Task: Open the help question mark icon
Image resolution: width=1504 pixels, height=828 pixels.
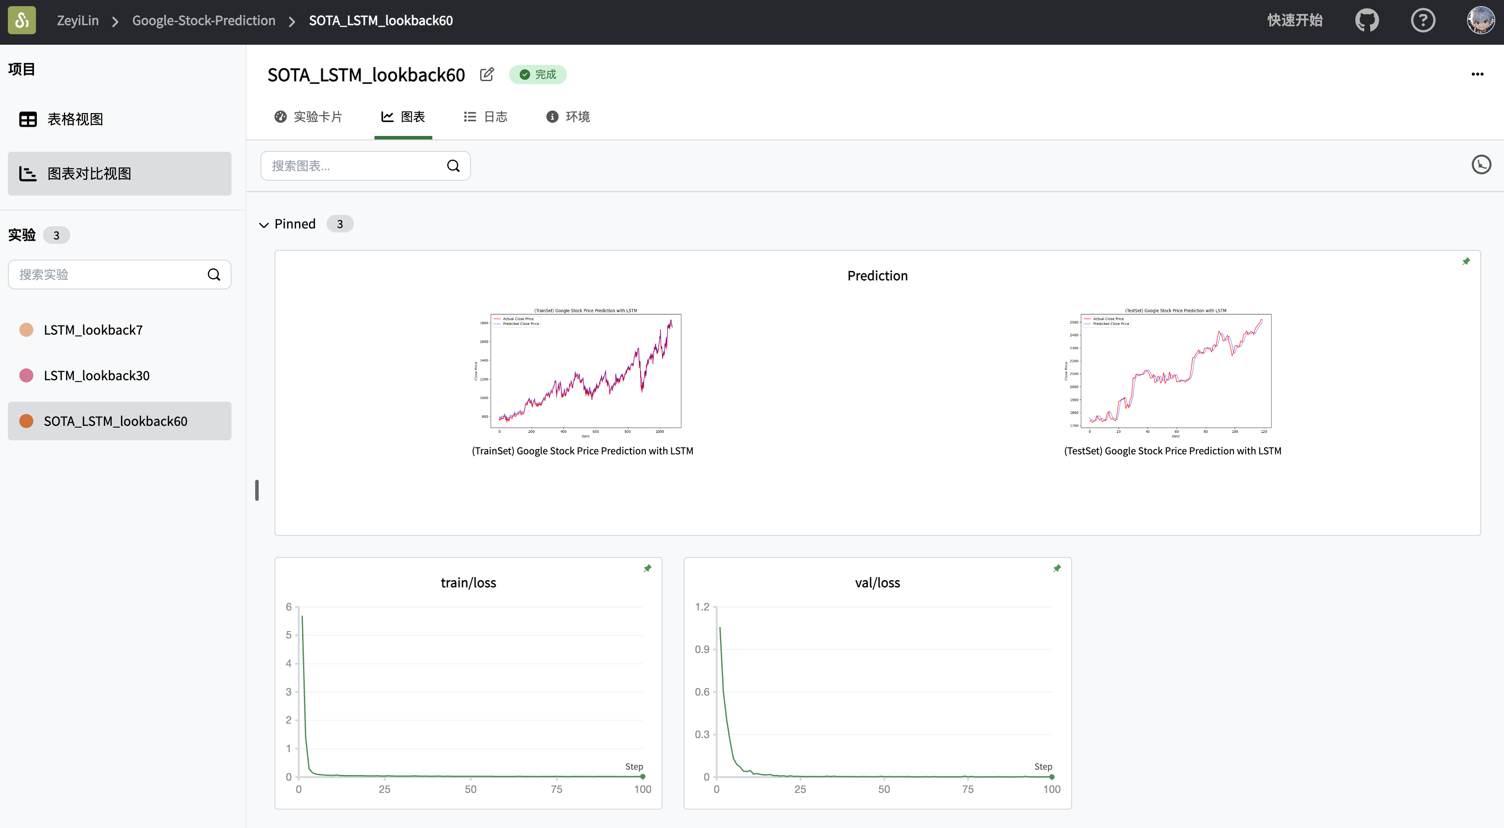Action: coord(1422,21)
